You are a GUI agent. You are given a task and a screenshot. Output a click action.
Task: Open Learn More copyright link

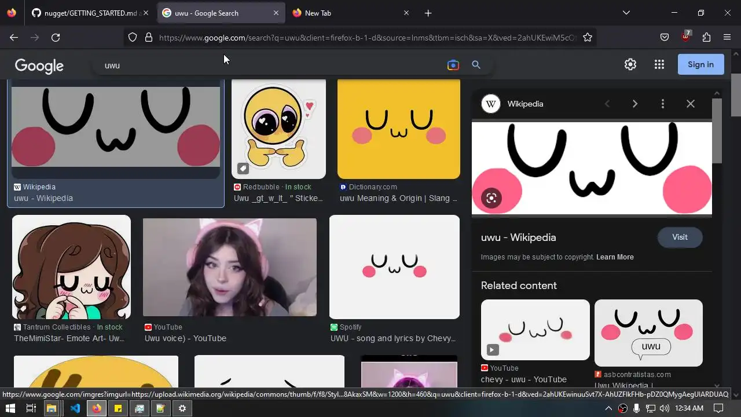[615, 257]
